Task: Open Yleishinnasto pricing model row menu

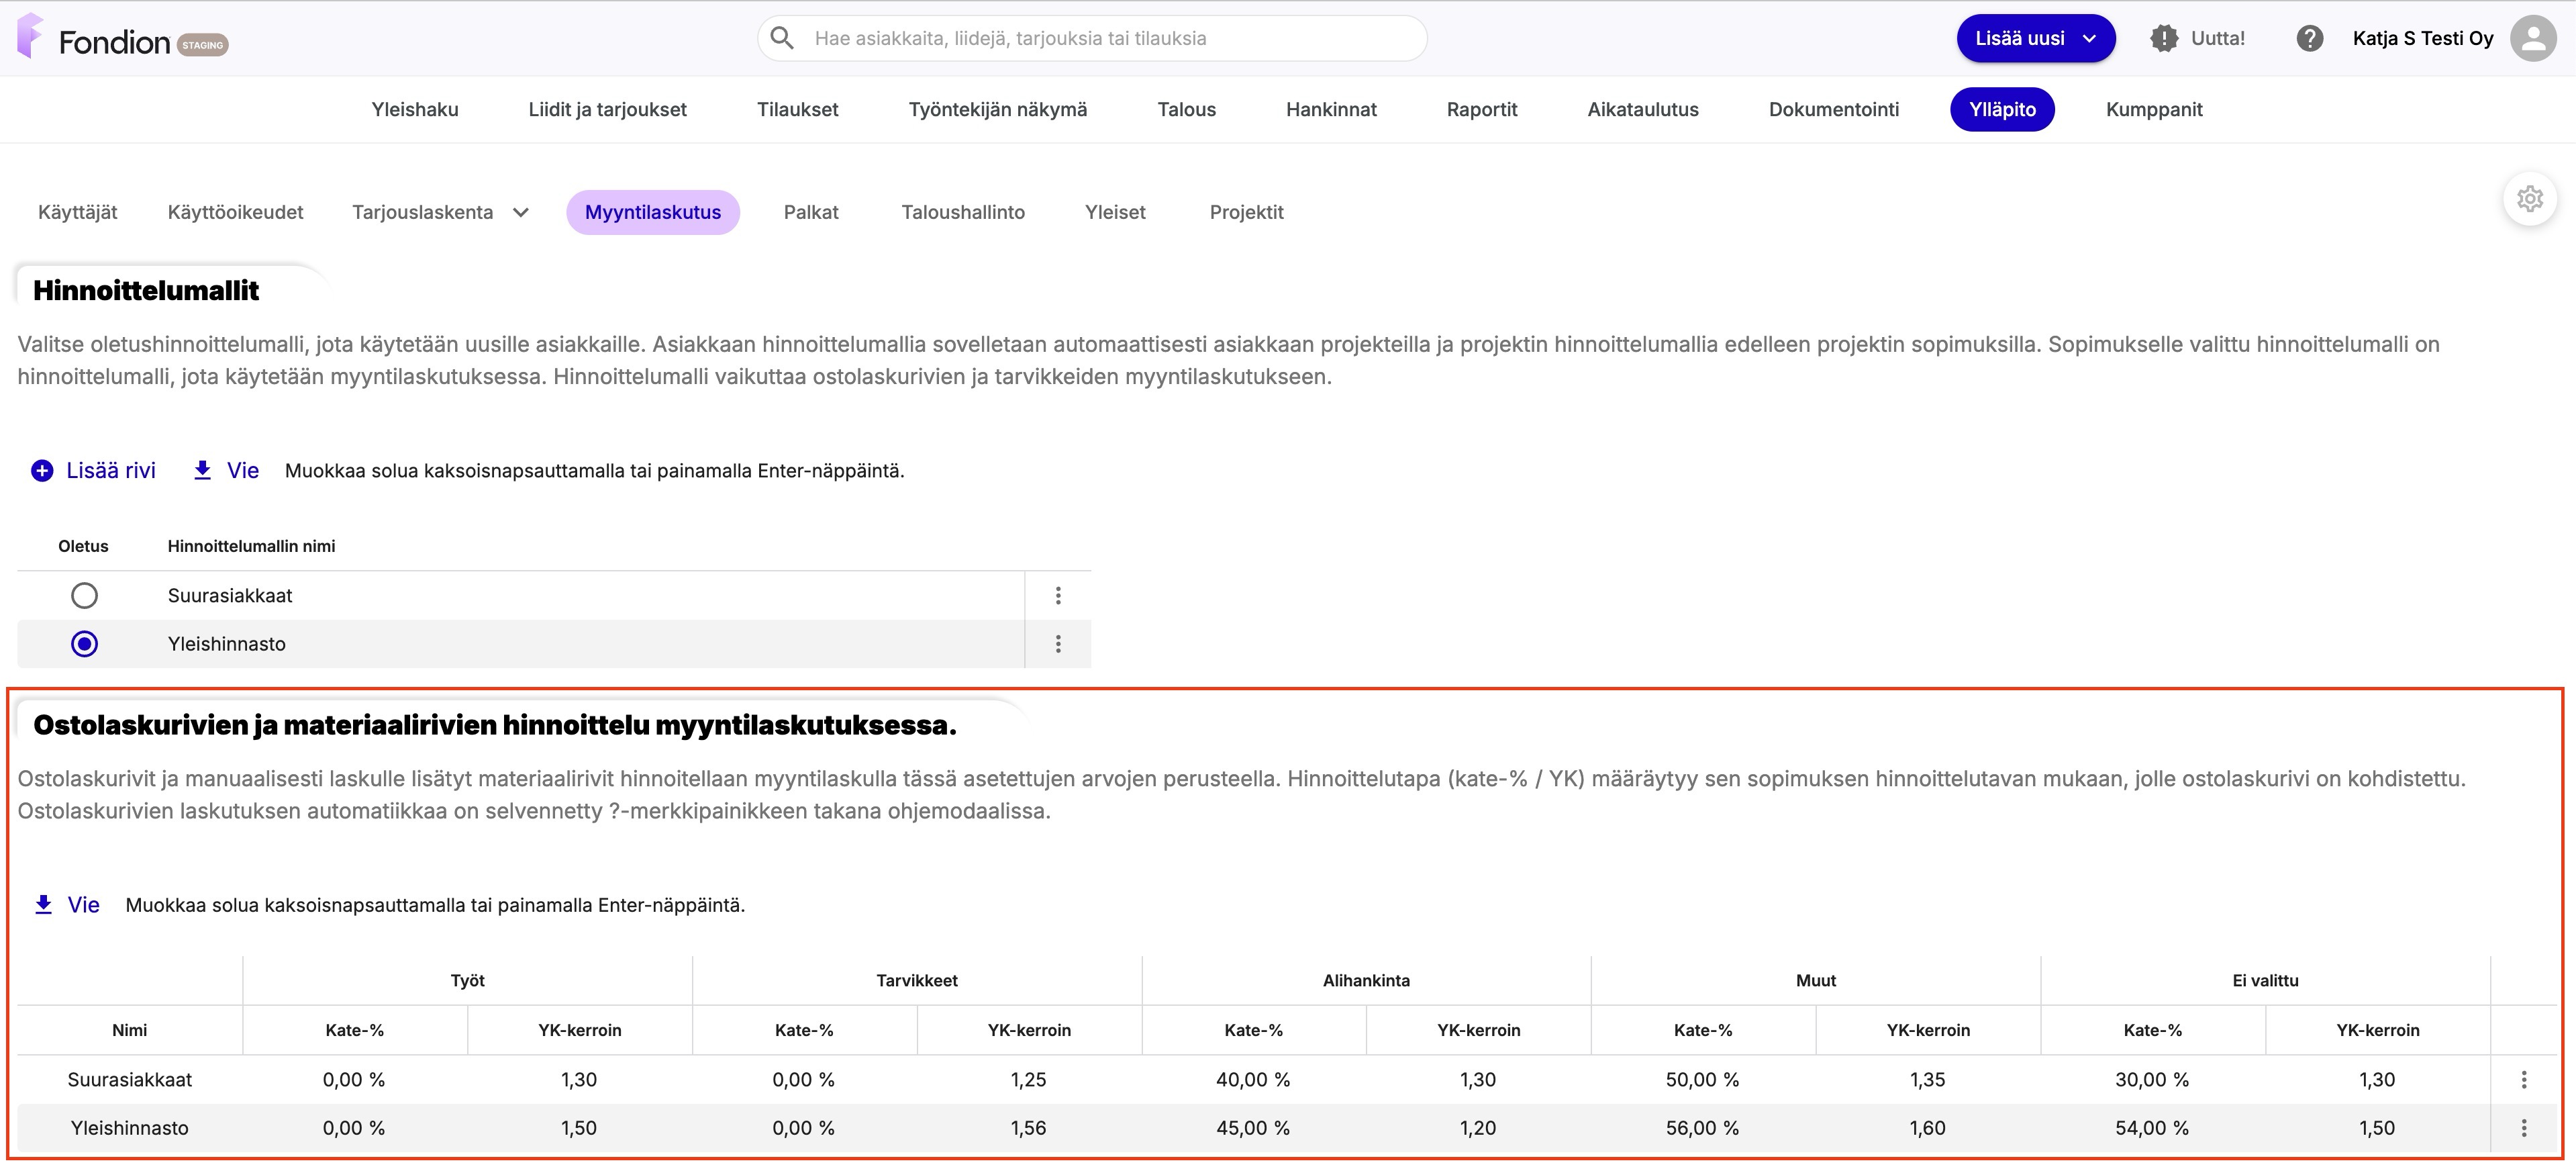Action: click(1058, 643)
